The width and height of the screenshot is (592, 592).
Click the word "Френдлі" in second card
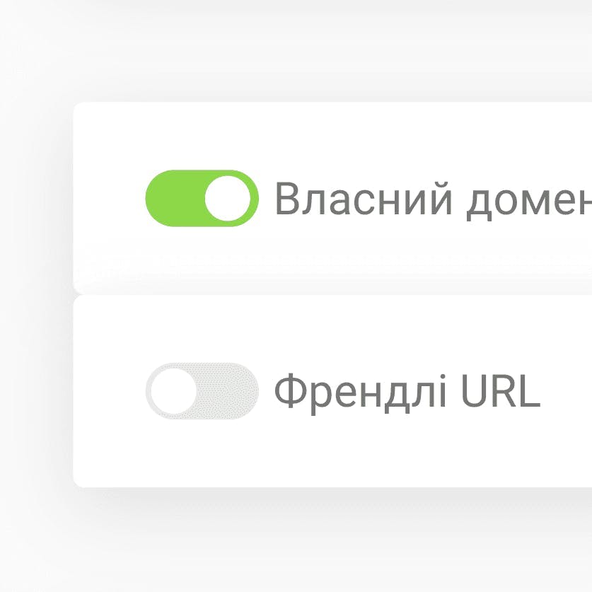click(x=360, y=391)
